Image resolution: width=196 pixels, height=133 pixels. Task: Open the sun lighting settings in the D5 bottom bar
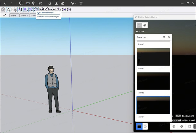tap(189, 126)
